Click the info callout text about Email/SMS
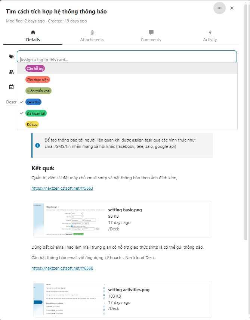The width and height of the screenshot is (250, 320). [120, 143]
